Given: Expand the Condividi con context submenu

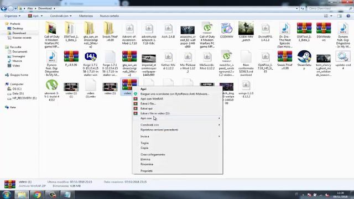Looking at the screenshot, I should pos(177,125).
